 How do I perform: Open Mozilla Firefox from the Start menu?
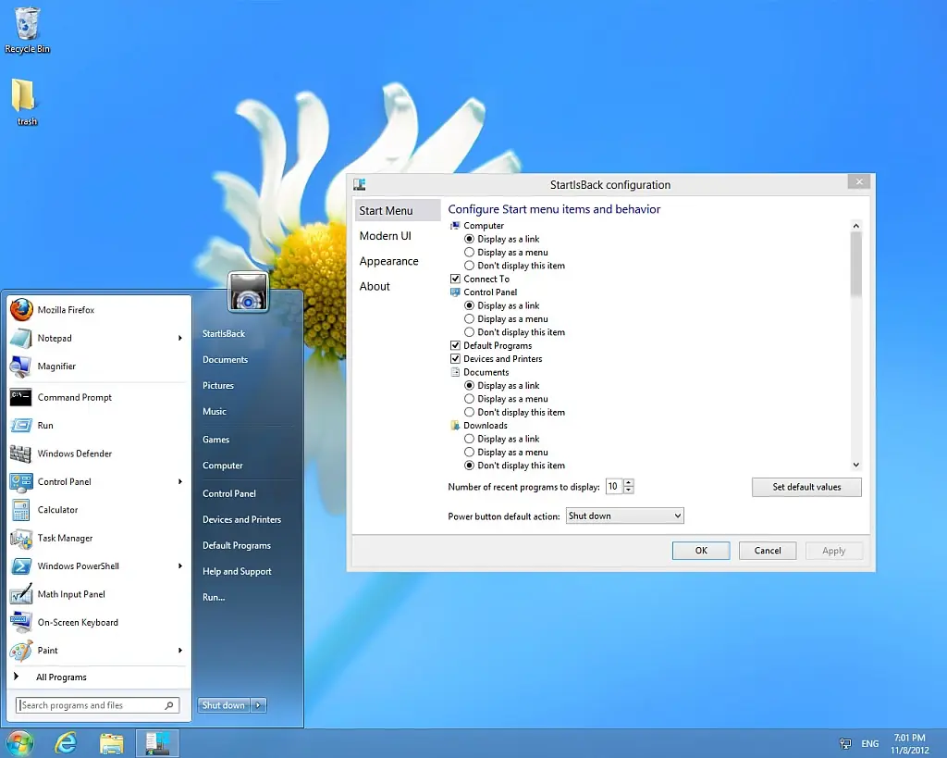tap(65, 310)
